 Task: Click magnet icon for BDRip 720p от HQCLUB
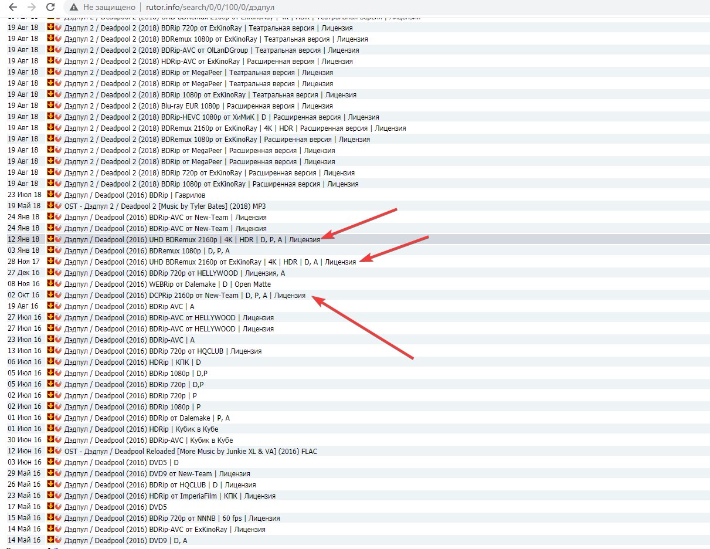point(58,351)
